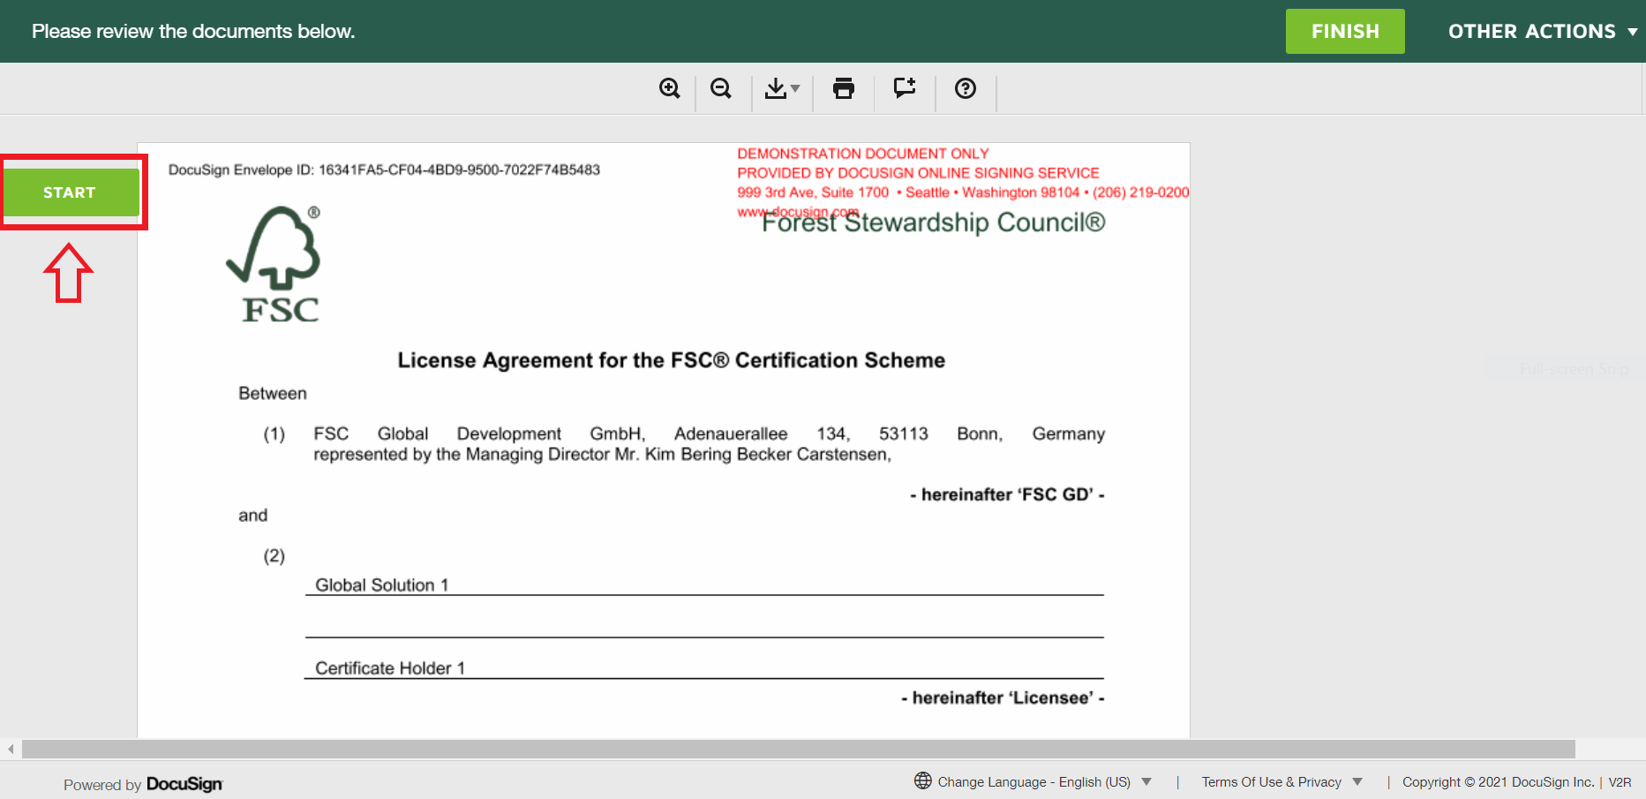Click the zoom in magnifier icon

click(669, 88)
